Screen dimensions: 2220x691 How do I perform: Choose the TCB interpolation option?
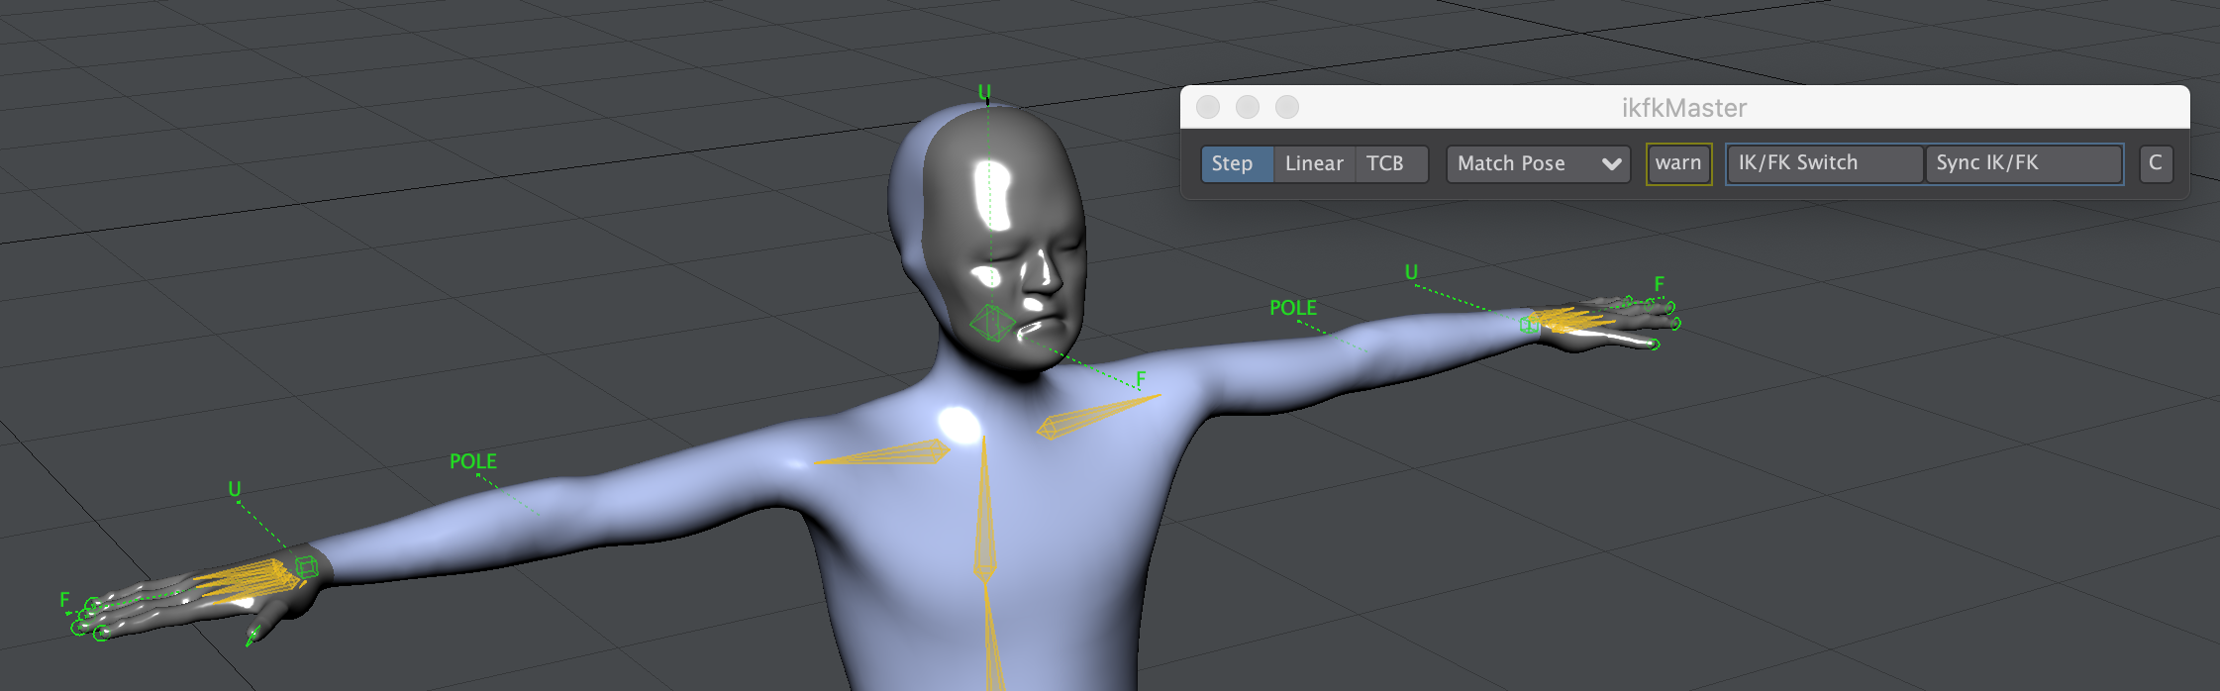coord(1390,163)
